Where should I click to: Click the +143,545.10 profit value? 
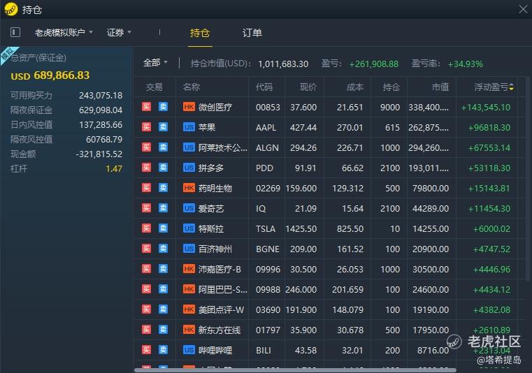pos(486,108)
